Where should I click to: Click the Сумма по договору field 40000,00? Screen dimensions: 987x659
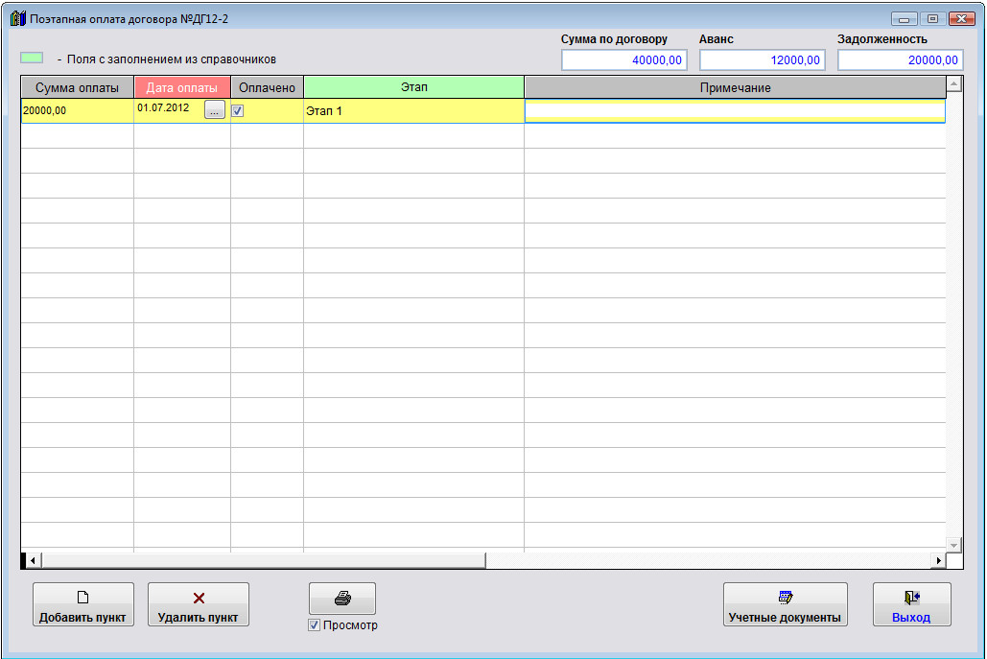(x=623, y=59)
